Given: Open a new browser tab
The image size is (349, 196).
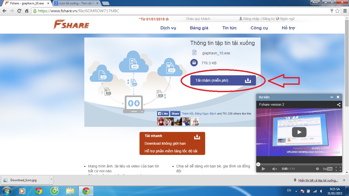Looking at the screenshot, I should coord(106,3).
